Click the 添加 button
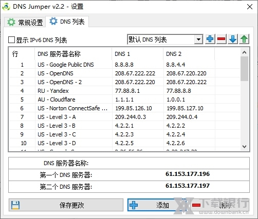Viewport: 258px width, 219px height. (156, 205)
